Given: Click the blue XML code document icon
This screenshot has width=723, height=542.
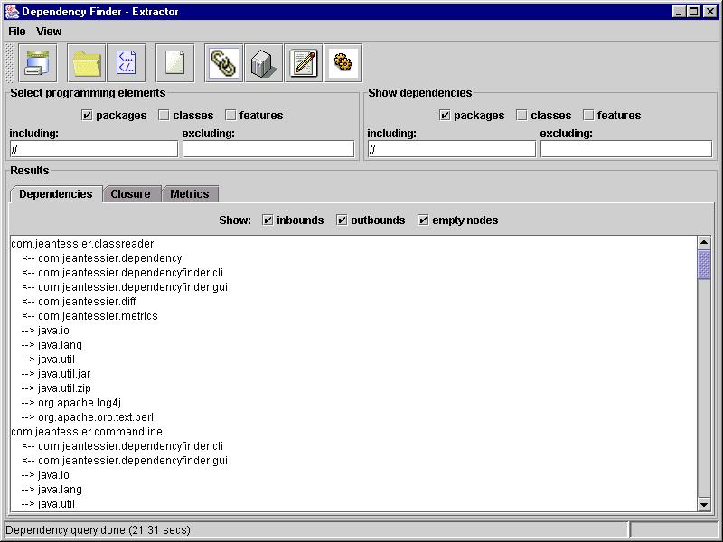Looking at the screenshot, I should tap(127, 63).
